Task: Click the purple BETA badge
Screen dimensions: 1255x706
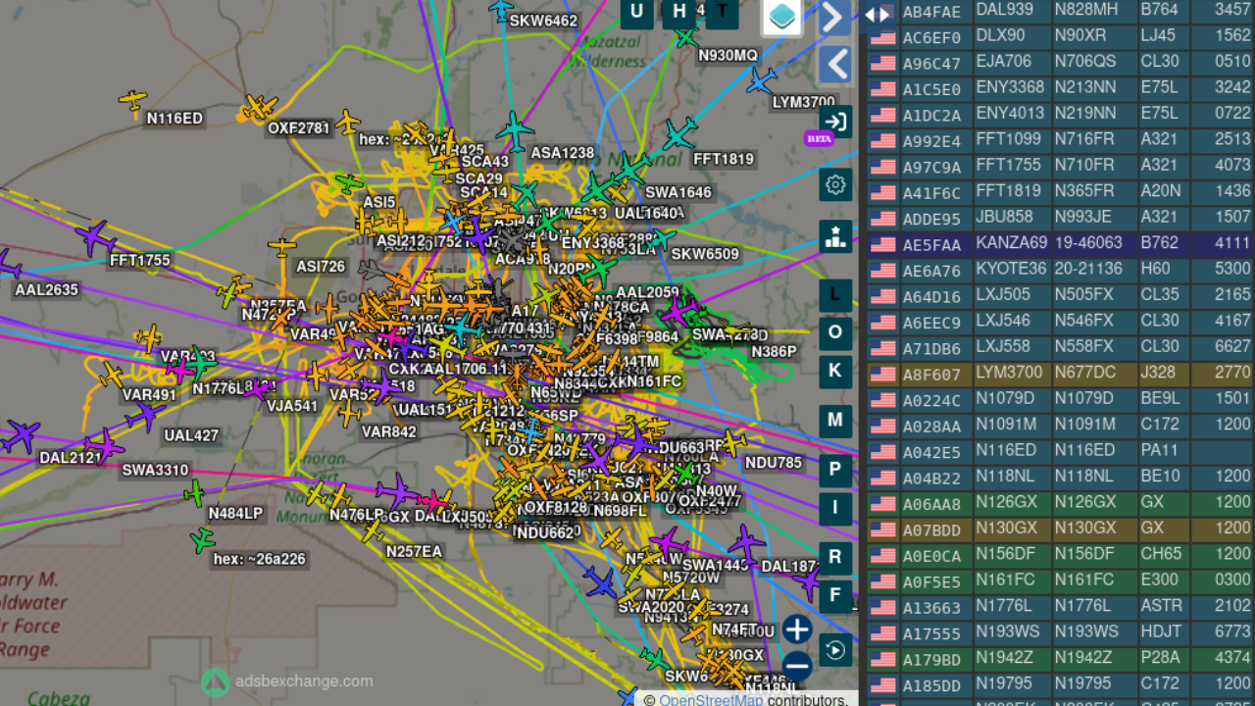Action: point(819,138)
